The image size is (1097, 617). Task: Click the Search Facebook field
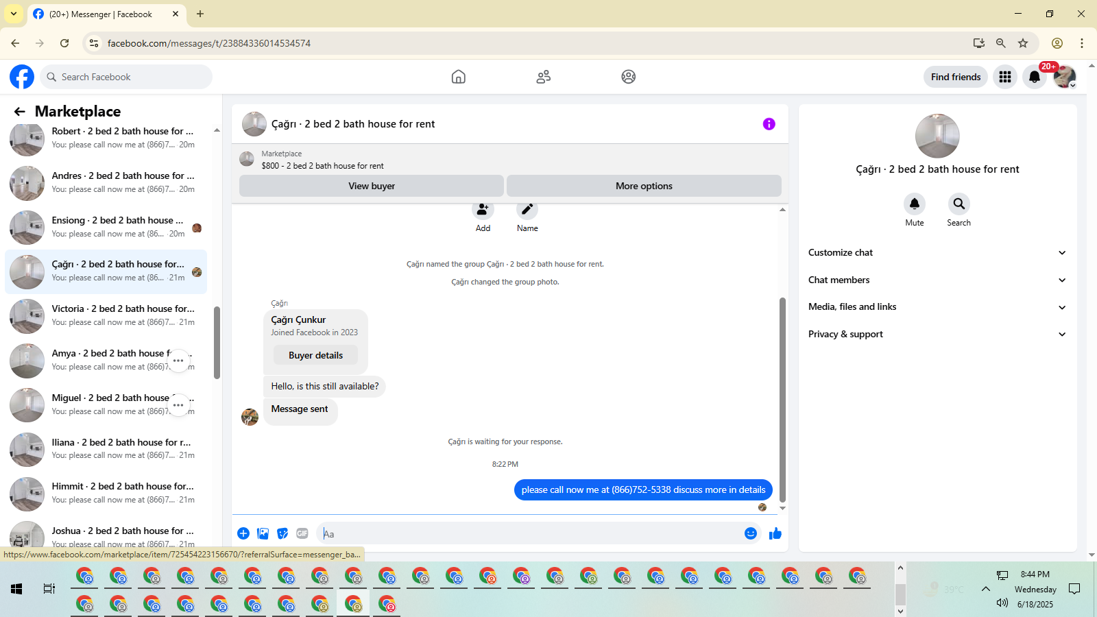click(126, 77)
